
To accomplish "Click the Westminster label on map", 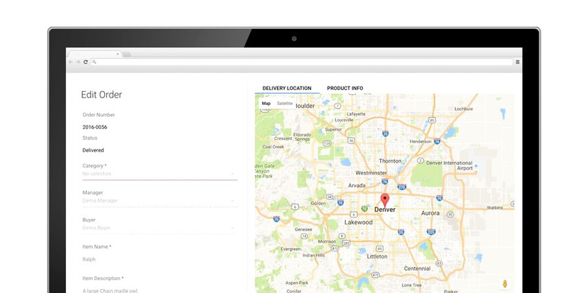I will 371,173.
